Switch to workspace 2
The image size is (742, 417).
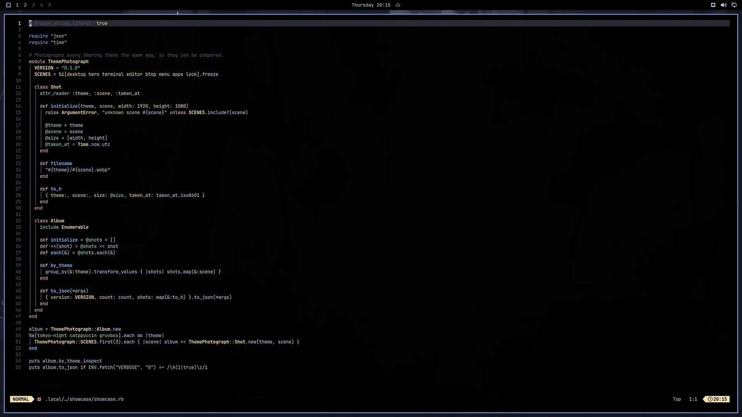click(x=25, y=5)
